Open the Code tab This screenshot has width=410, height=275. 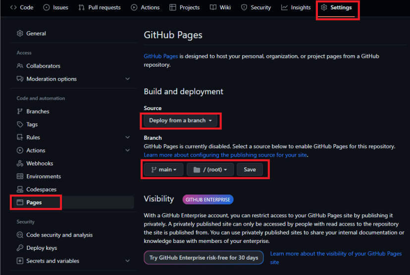coord(22,7)
